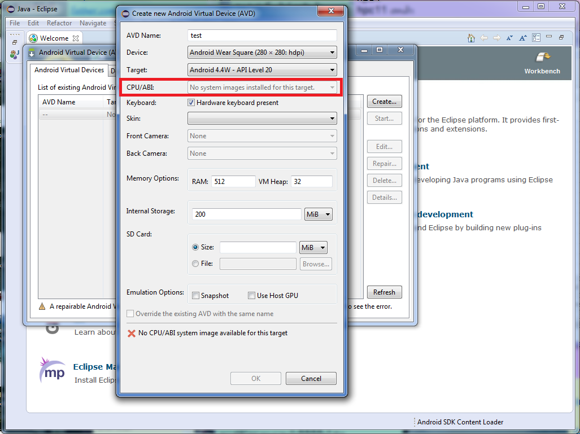Click the Eclipse Marketplace mp logo
The width and height of the screenshot is (580, 434).
[x=52, y=370]
